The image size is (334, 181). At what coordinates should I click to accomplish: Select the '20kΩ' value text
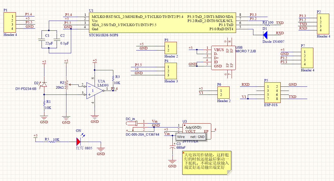click(60, 87)
